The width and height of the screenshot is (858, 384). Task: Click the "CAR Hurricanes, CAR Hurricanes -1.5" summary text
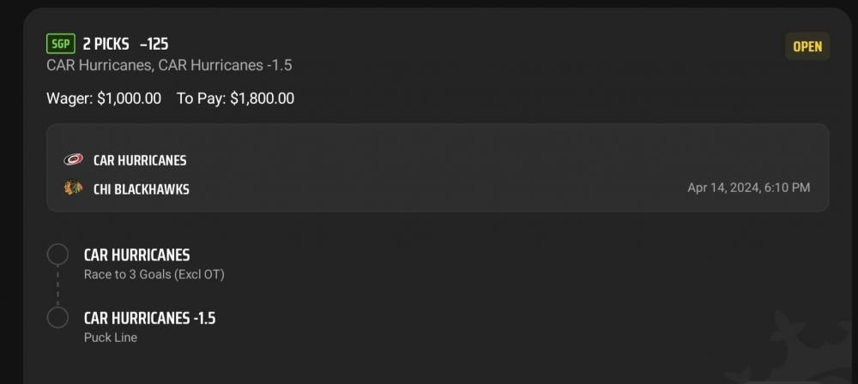[x=169, y=66]
